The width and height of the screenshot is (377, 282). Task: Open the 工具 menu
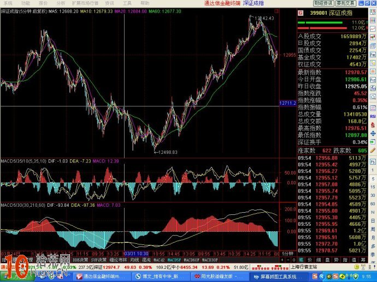pyautogui.click(x=127, y=3)
